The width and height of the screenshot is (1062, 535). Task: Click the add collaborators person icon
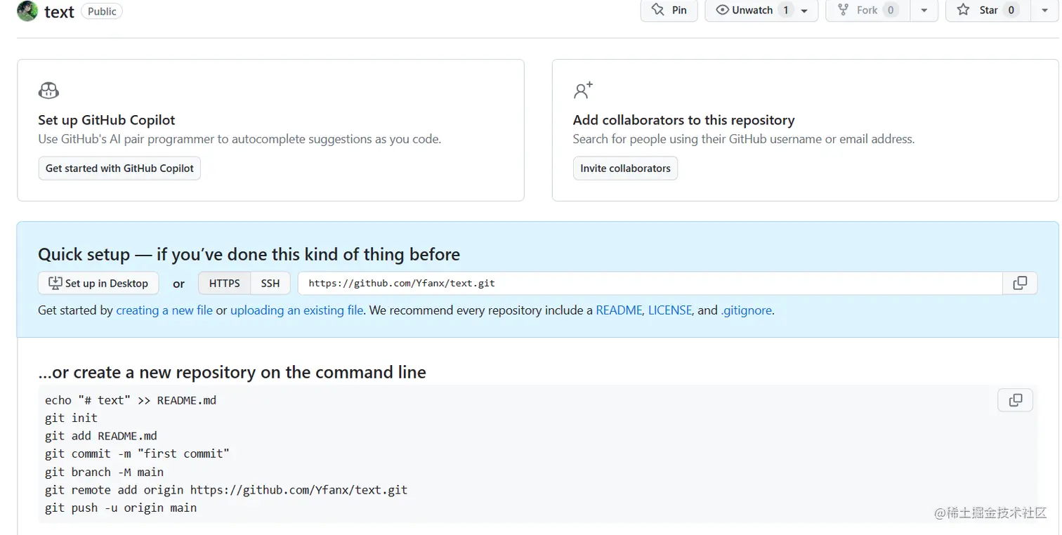(583, 90)
